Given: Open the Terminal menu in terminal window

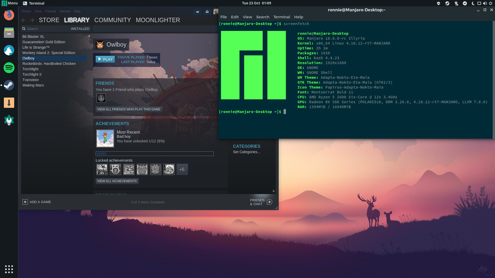Looking at the screenshot, I should click(282, 17).
